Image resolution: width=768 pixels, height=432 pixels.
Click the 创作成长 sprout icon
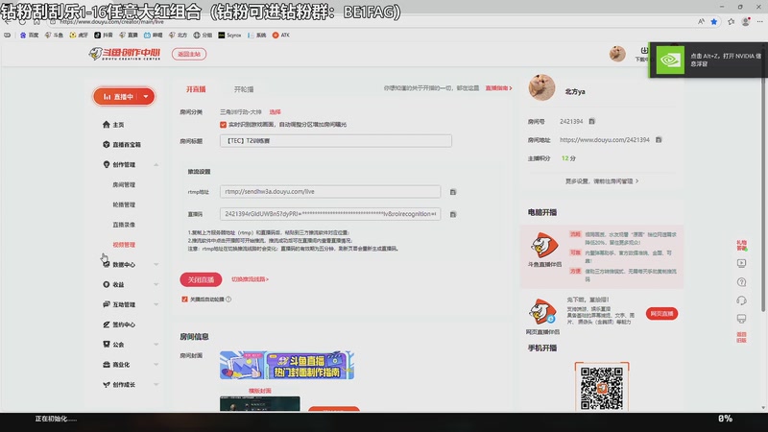pyautogui.click(x=107, y=385)
